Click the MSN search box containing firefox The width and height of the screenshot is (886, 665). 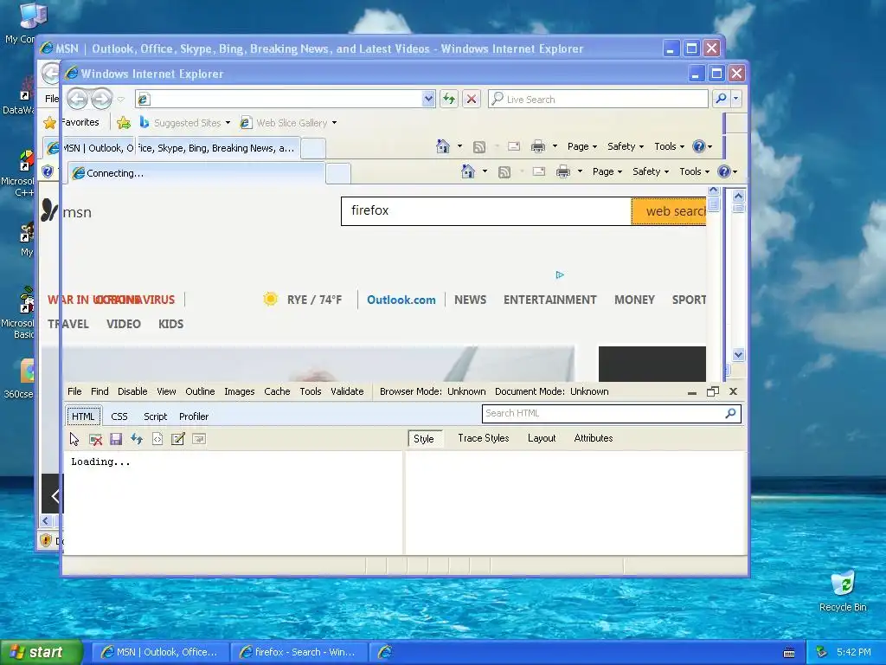pos(486,211)
